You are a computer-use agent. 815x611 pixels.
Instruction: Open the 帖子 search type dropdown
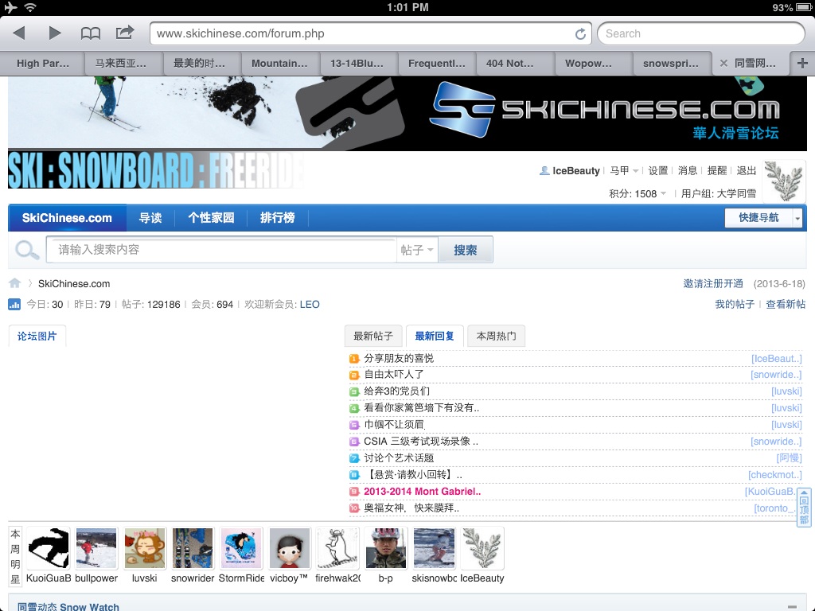417,250
